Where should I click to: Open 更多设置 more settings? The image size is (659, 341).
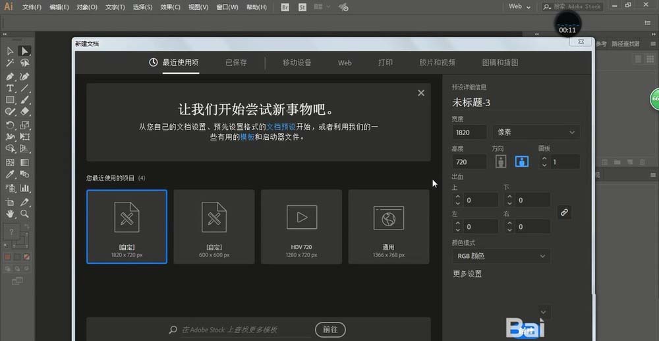(467, 274)
